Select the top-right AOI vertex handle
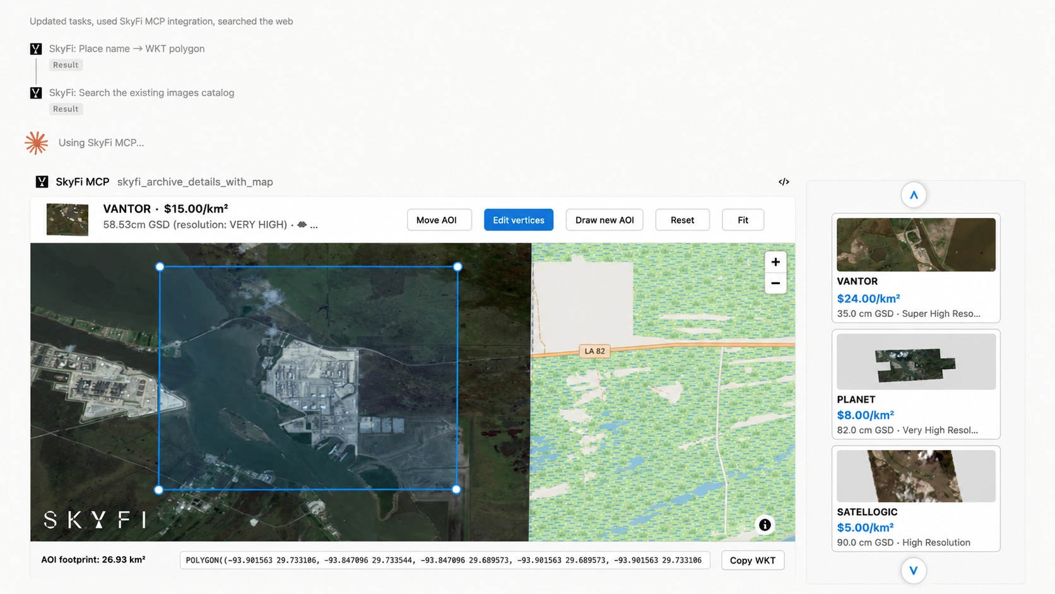 pos(457,267)
